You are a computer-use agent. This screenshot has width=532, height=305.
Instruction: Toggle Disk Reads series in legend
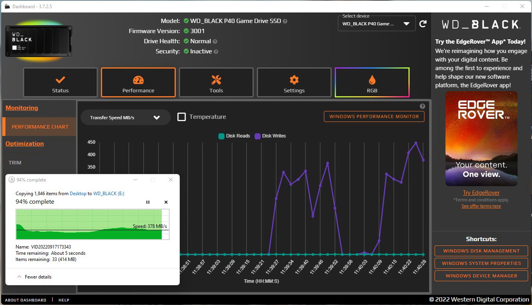(234, 136)
